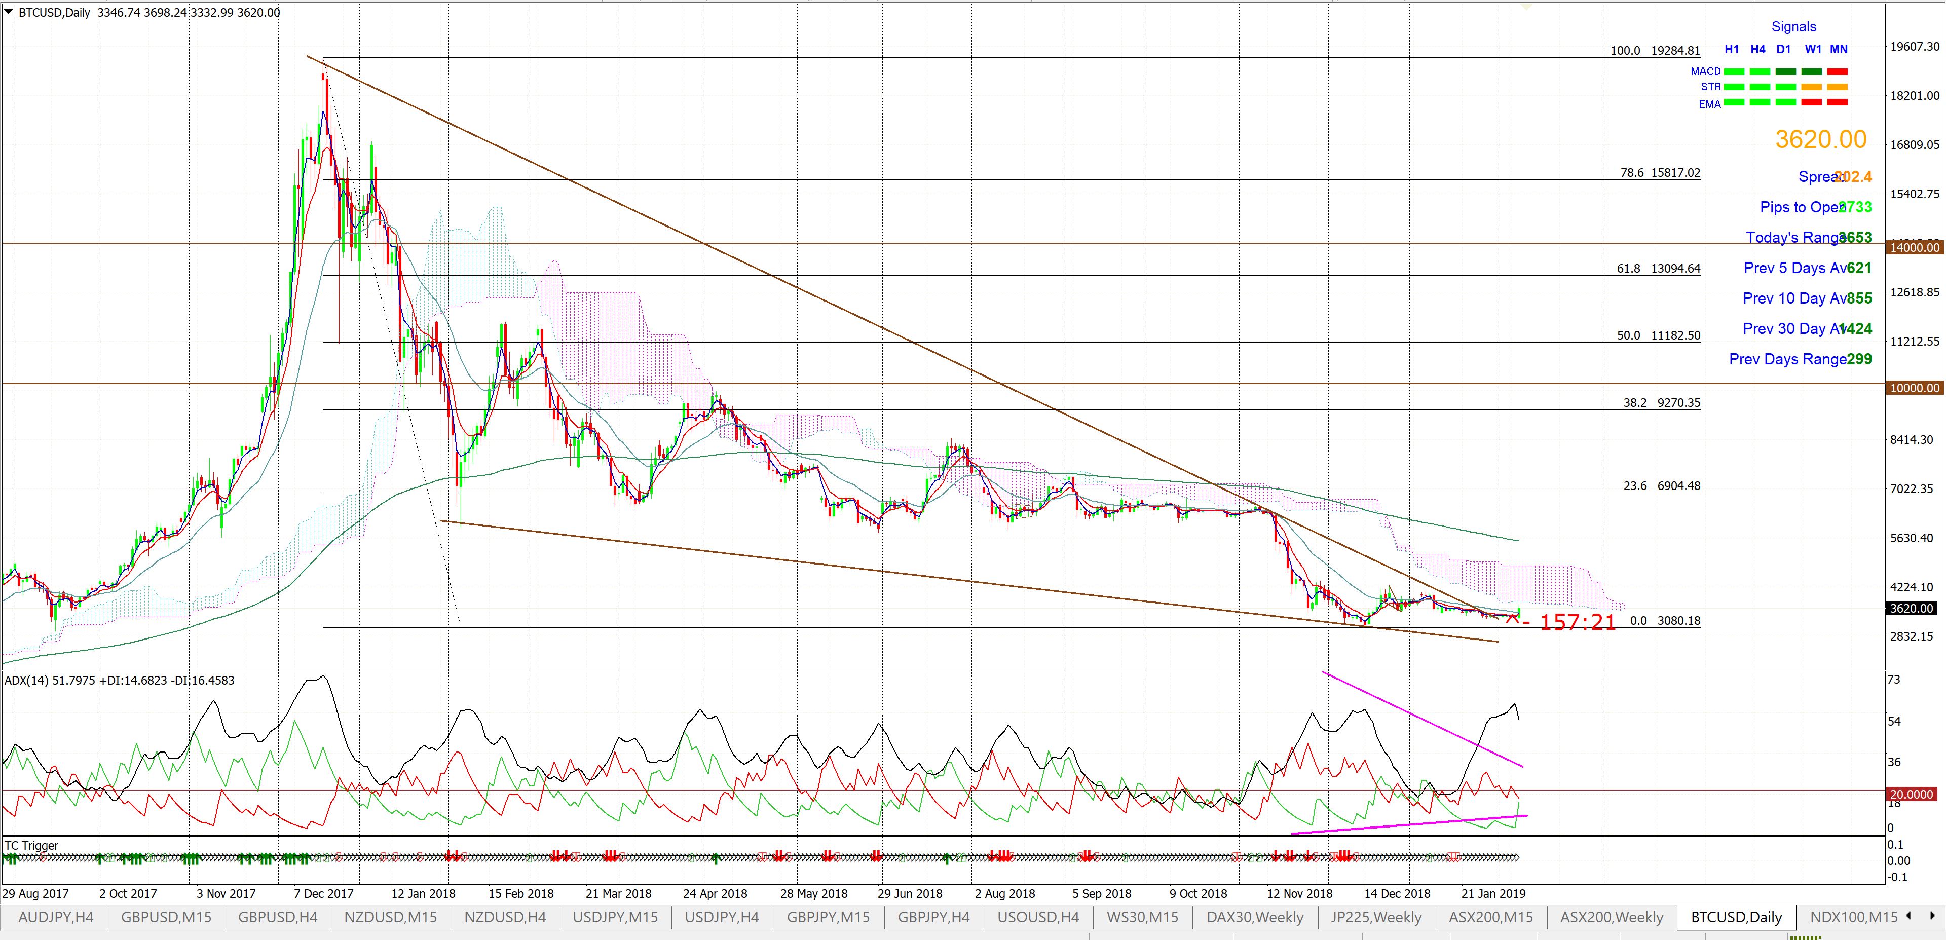Click the 21 Jan 2019 date label

point(1493,893)
